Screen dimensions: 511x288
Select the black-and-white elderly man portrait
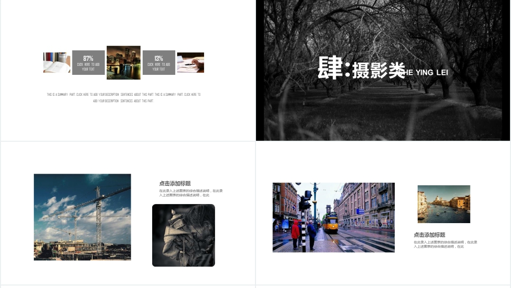[183, 235]
